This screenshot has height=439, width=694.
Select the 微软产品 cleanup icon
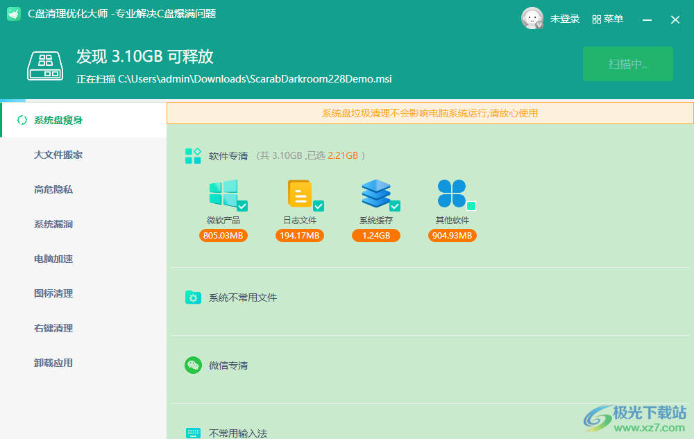click(223, 194)
